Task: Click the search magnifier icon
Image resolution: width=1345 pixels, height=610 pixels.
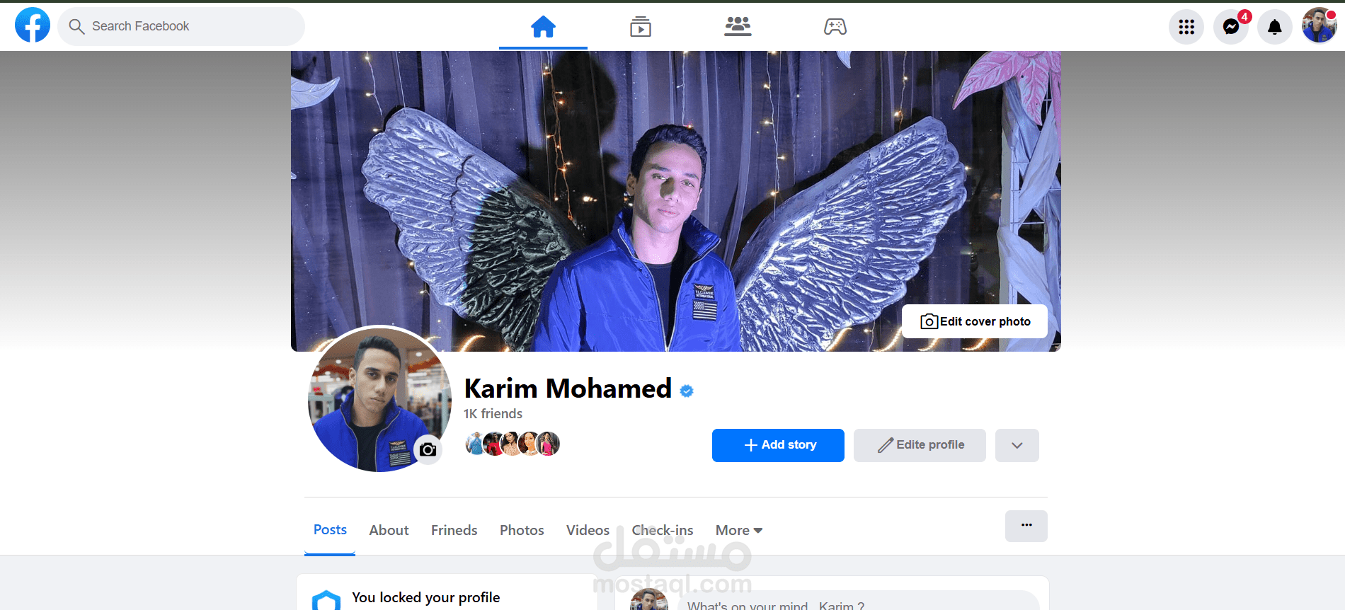Action: [76, 27]
